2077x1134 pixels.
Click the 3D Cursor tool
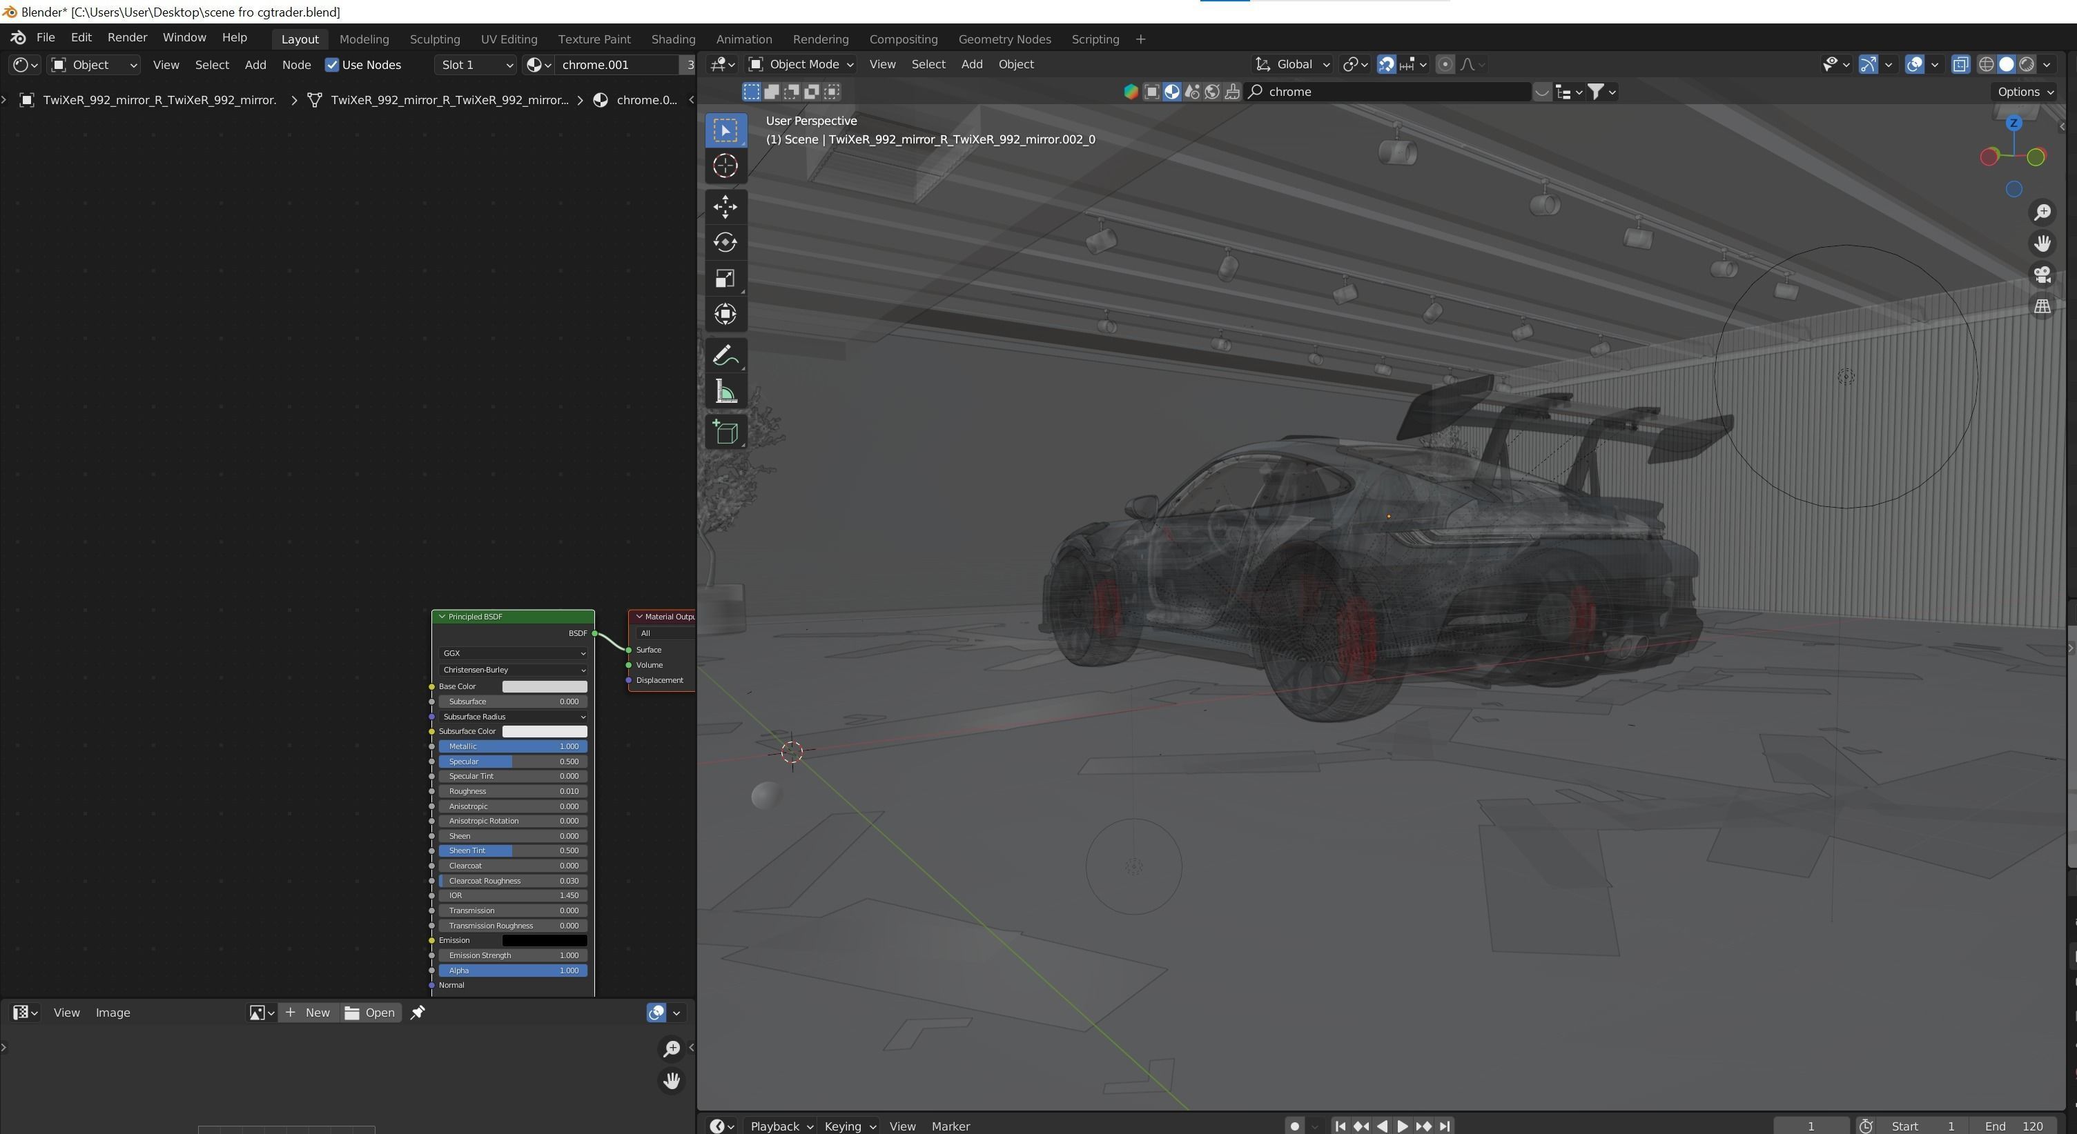pos(725,166)
